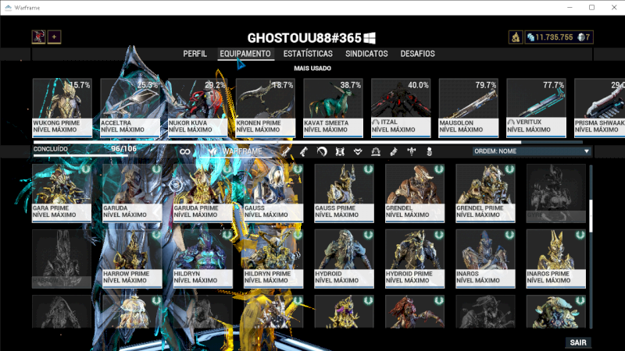The image size is (625, 351).
Task: Click the plus button beside avatar
Action: click(54, 37)
